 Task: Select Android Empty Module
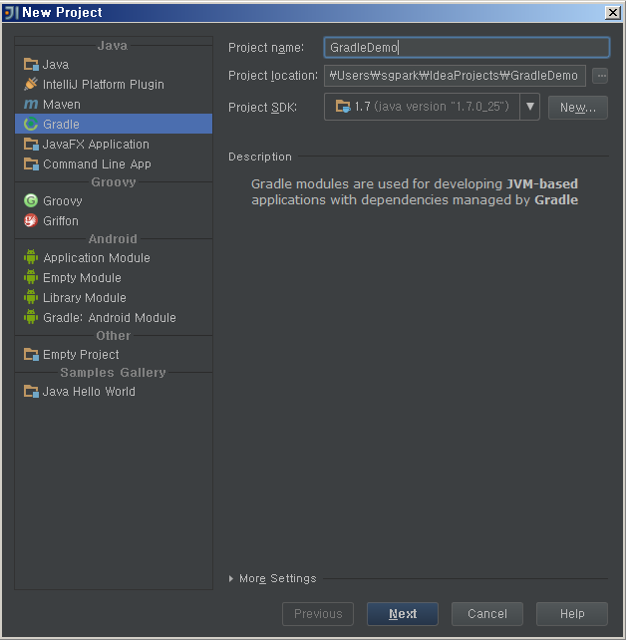pos(114,277)
